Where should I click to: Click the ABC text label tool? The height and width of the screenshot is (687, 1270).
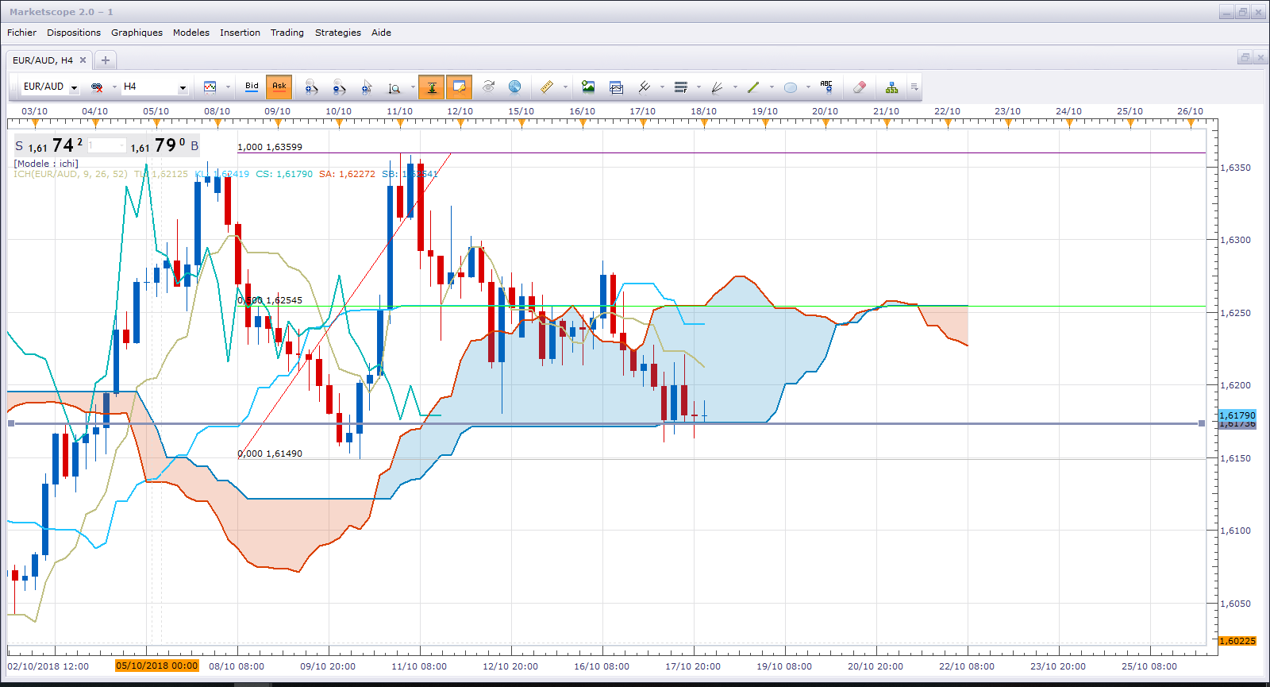click(826, 87)
